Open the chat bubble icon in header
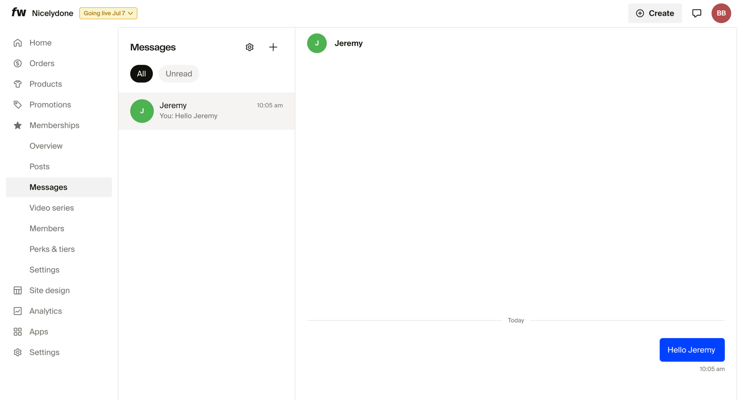The image size is (743, 400). (x=697, y=13)
